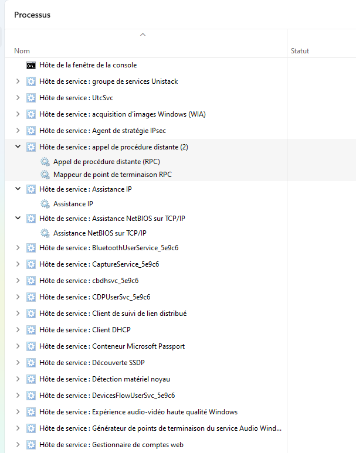Click the Découverte SSDP service host icon
356x453 pixels.
pos(31,363)
